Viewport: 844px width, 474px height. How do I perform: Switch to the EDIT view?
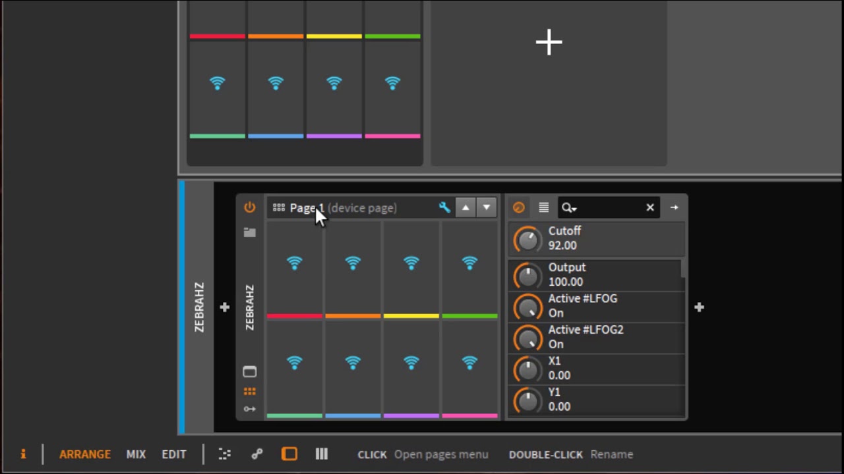[174, 454]
